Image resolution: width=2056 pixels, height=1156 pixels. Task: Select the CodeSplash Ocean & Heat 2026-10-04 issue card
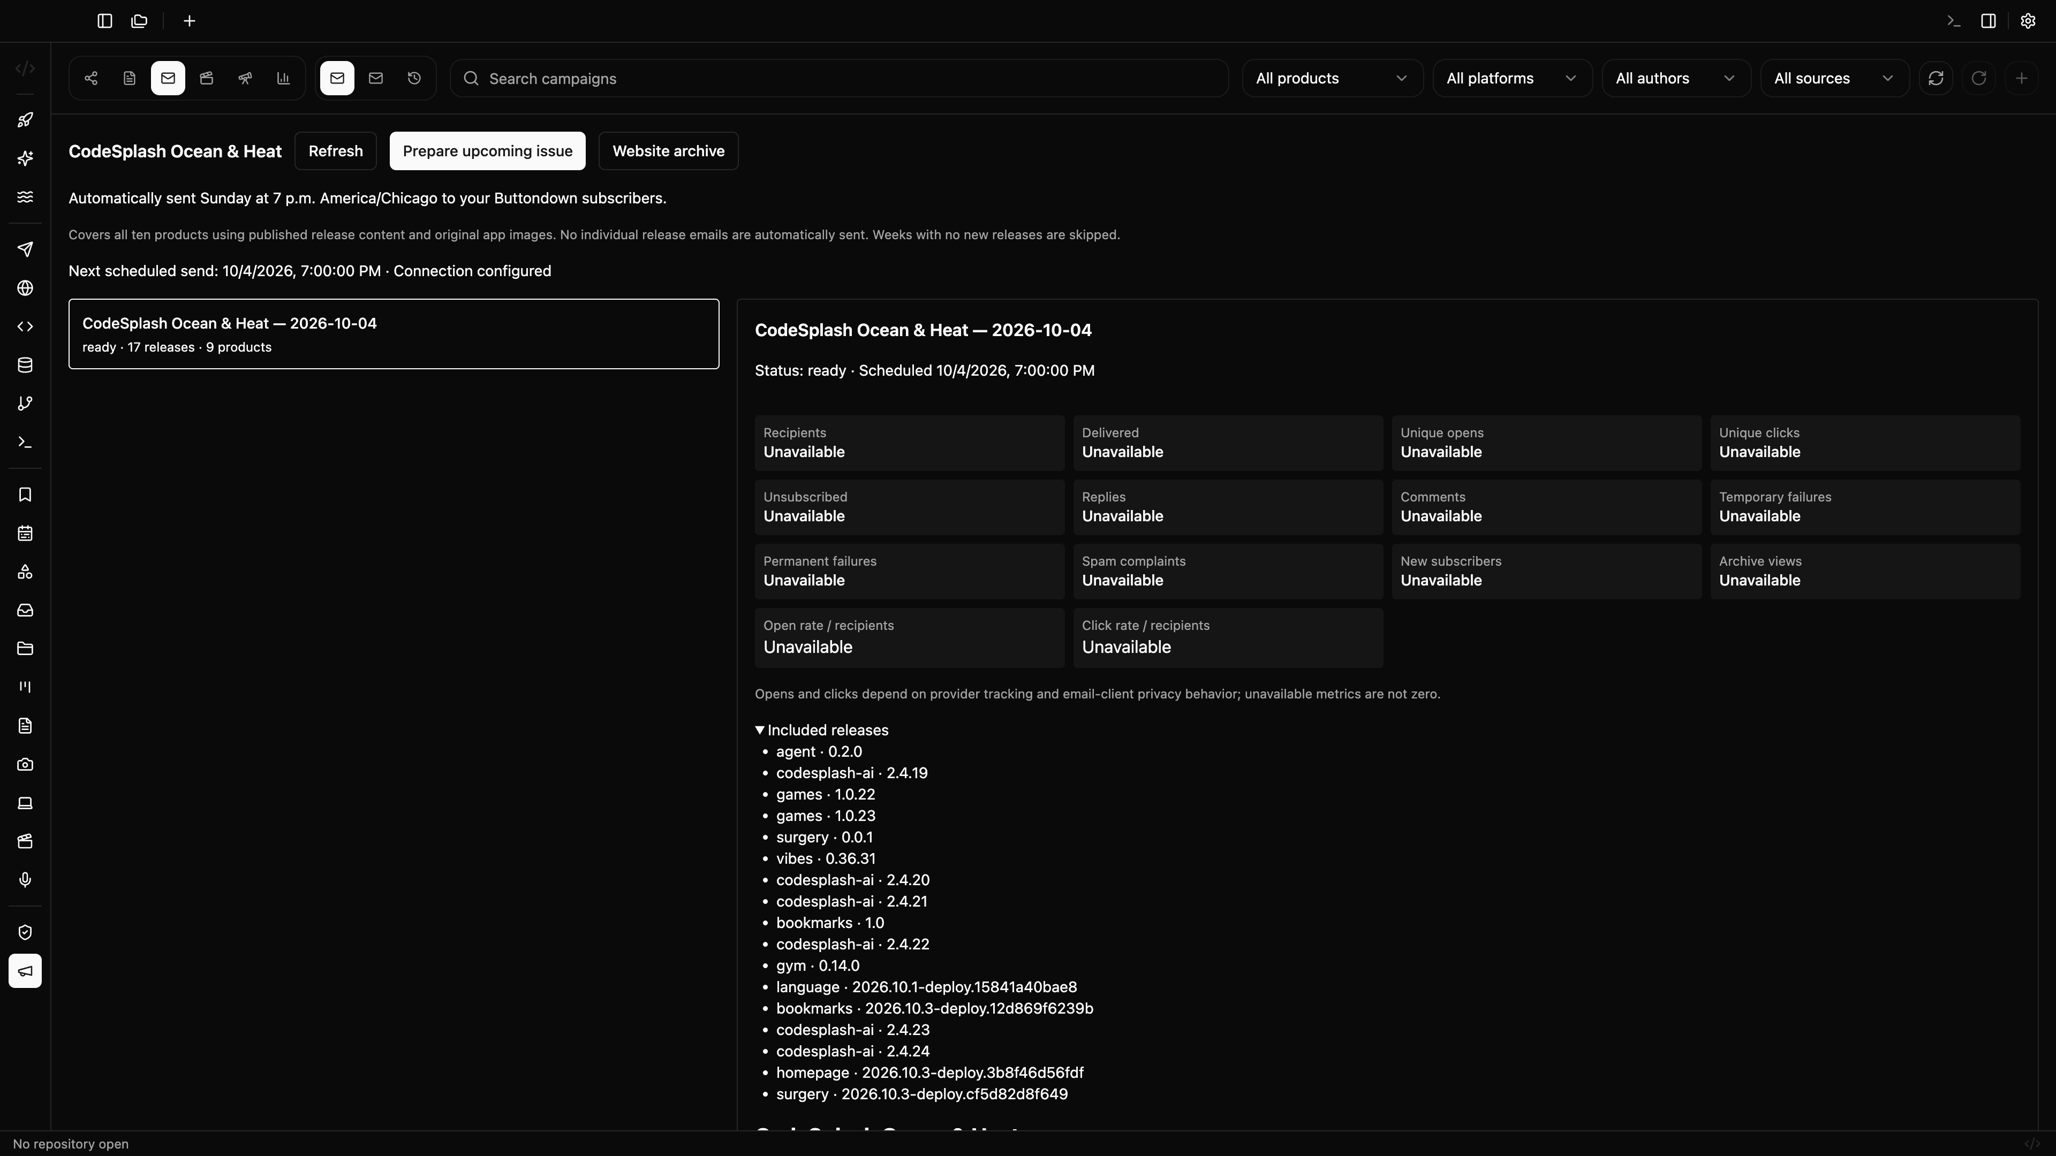pyautogui.click(x=394, y=334)
